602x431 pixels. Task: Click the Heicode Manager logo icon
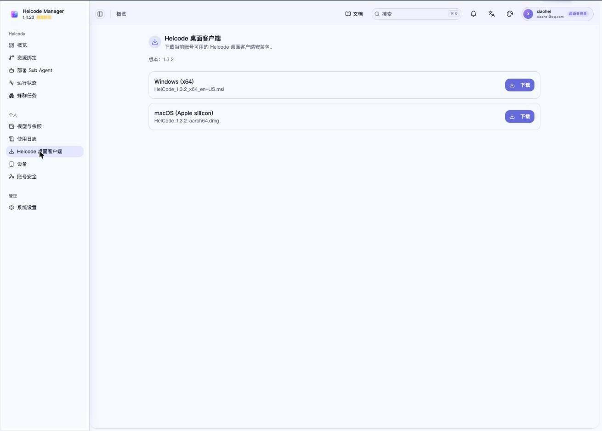(14, 14)
